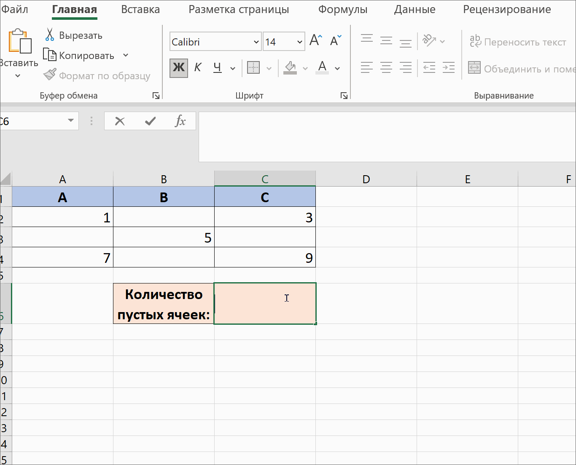Increase font size with large A icon
The width and height of the screenshot is (576, 465).
[x=316, y=41]
